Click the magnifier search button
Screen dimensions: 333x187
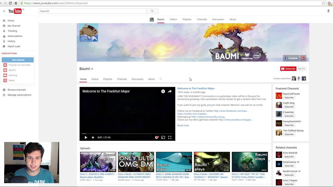click(152, 11)
